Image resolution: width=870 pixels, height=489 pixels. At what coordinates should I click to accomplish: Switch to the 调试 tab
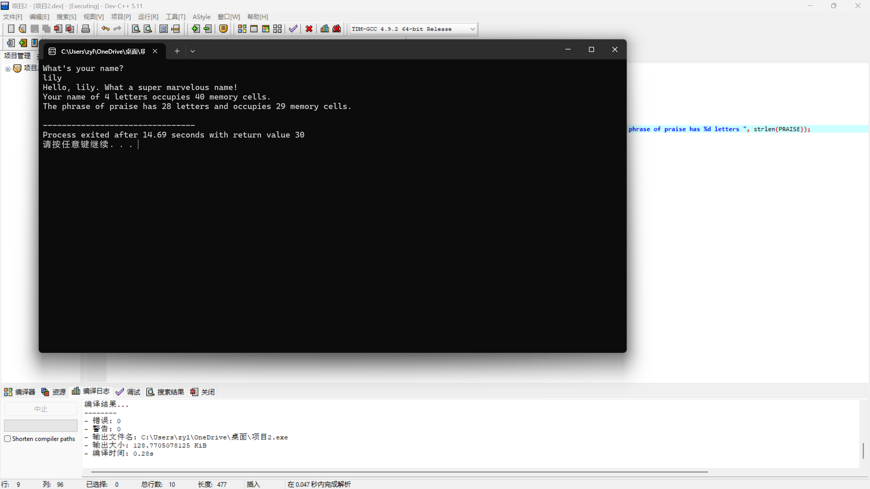[128, 392]
